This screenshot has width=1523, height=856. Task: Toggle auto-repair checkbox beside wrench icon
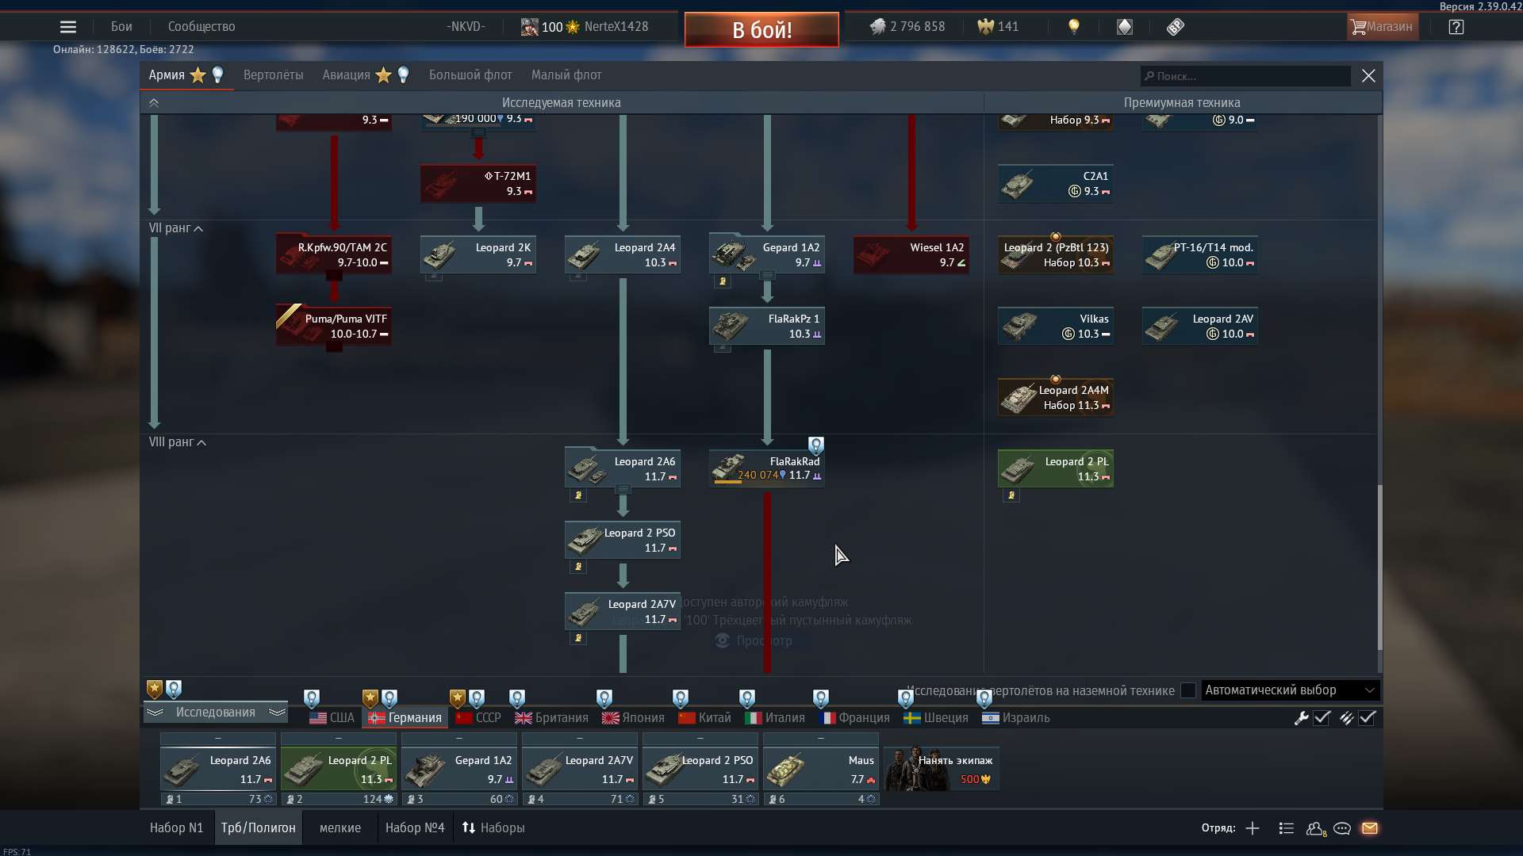click(x=1322, y=718)
